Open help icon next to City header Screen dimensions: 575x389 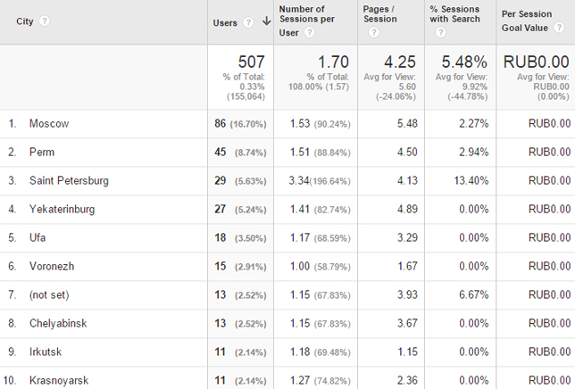pyautogui.click(x=45, y=21)
